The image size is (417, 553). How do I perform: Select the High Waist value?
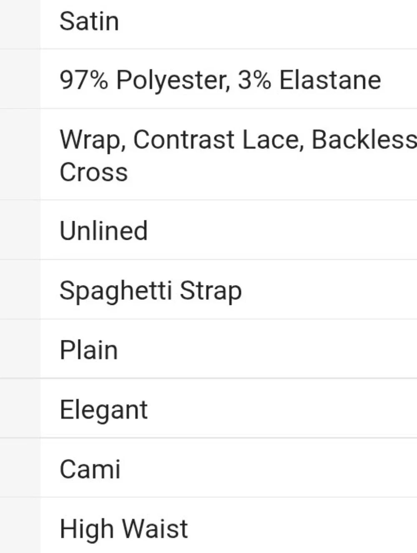coord(124,529)
